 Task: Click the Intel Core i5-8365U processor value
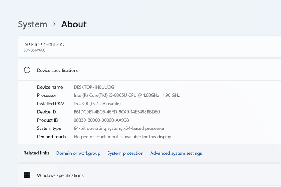point(127,95)
